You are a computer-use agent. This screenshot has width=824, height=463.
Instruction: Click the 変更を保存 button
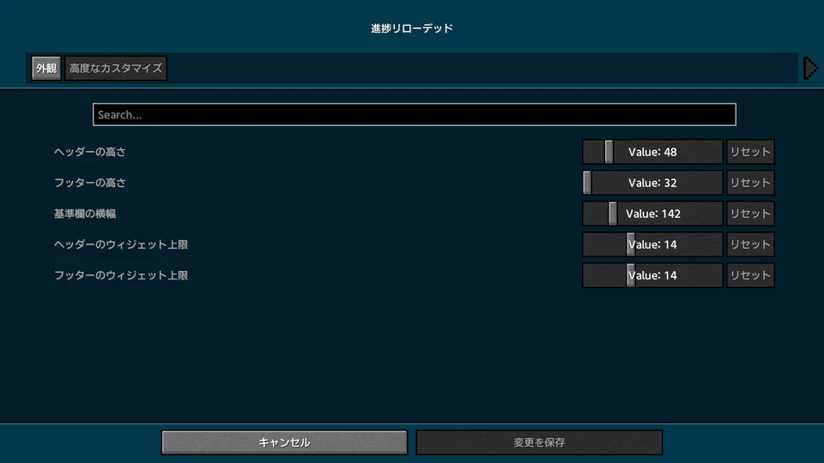539,442
